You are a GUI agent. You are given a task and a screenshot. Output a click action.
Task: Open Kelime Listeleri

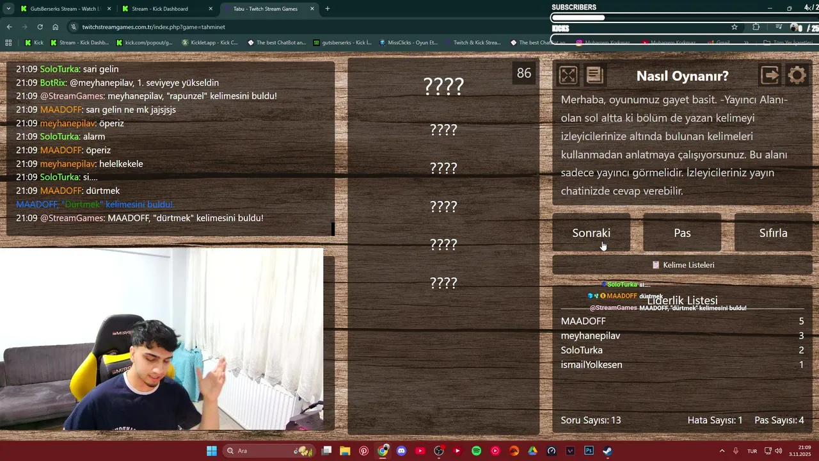[x=682, y=264]
